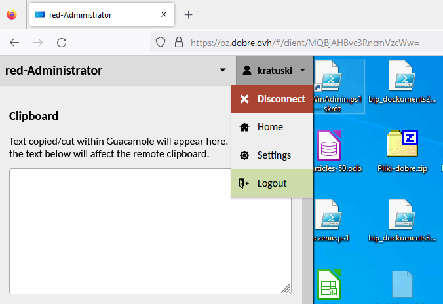Click the site security padlock icon
This screenshot has height=304, width=443.
178,43
